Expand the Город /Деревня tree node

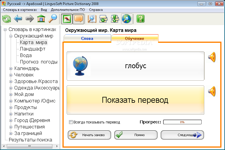[11, 120]
